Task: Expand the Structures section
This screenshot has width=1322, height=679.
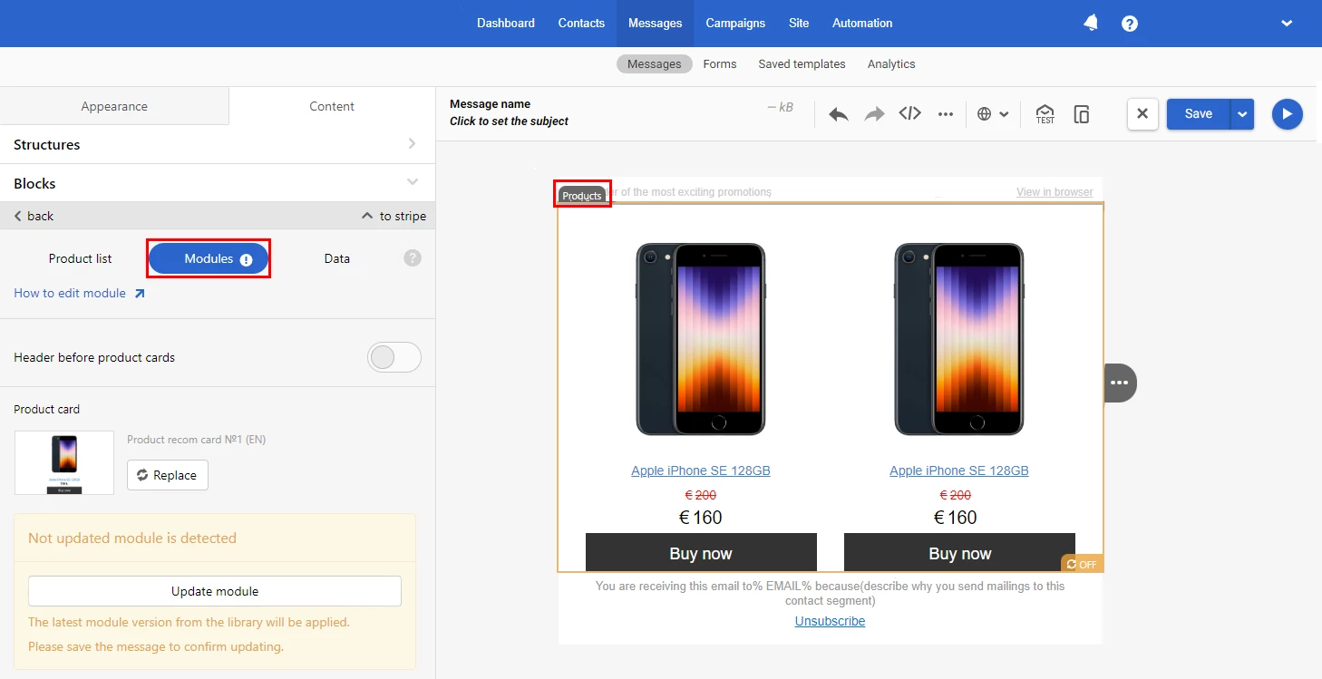Action: point(218,144)
